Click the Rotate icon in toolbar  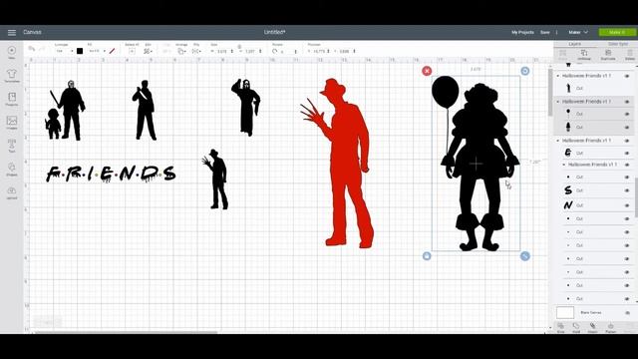click(x=275, y=51)
